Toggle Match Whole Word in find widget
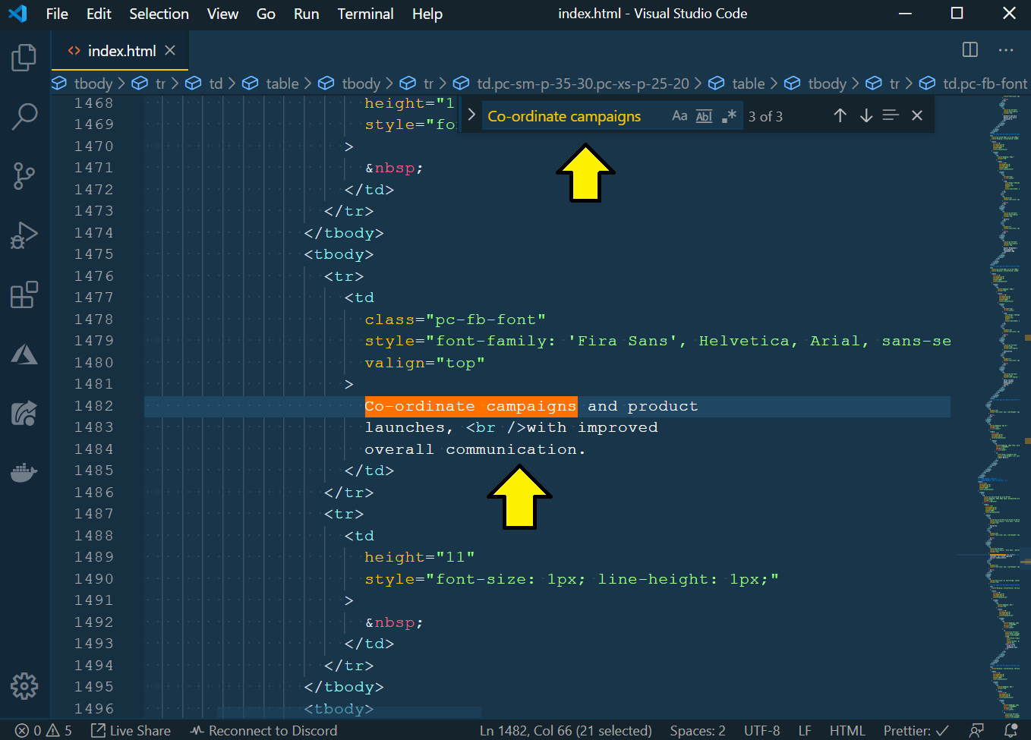Screen dimensions: 1031x740 (x=705, y=116)
